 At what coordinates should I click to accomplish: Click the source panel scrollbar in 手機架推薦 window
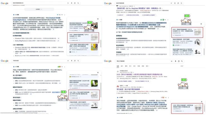[x=101, y=90]
